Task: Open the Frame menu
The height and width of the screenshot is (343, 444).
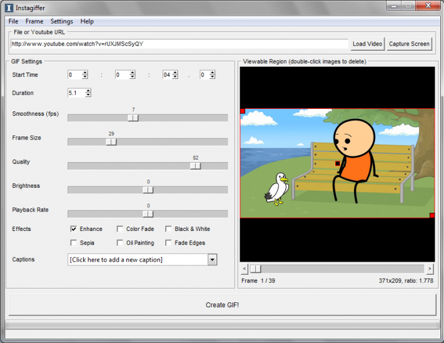Action: pyautogui.click(x=34, y=21)
